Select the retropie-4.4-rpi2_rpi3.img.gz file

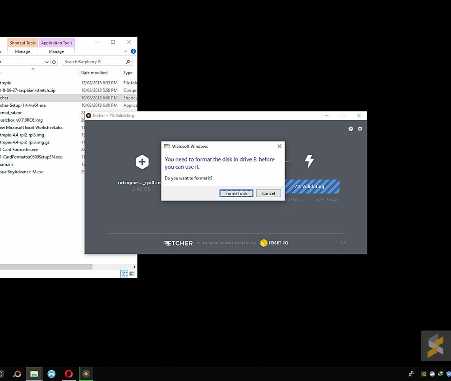tap(42, 142)
